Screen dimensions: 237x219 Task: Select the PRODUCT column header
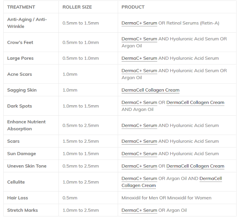coord(133,7)
